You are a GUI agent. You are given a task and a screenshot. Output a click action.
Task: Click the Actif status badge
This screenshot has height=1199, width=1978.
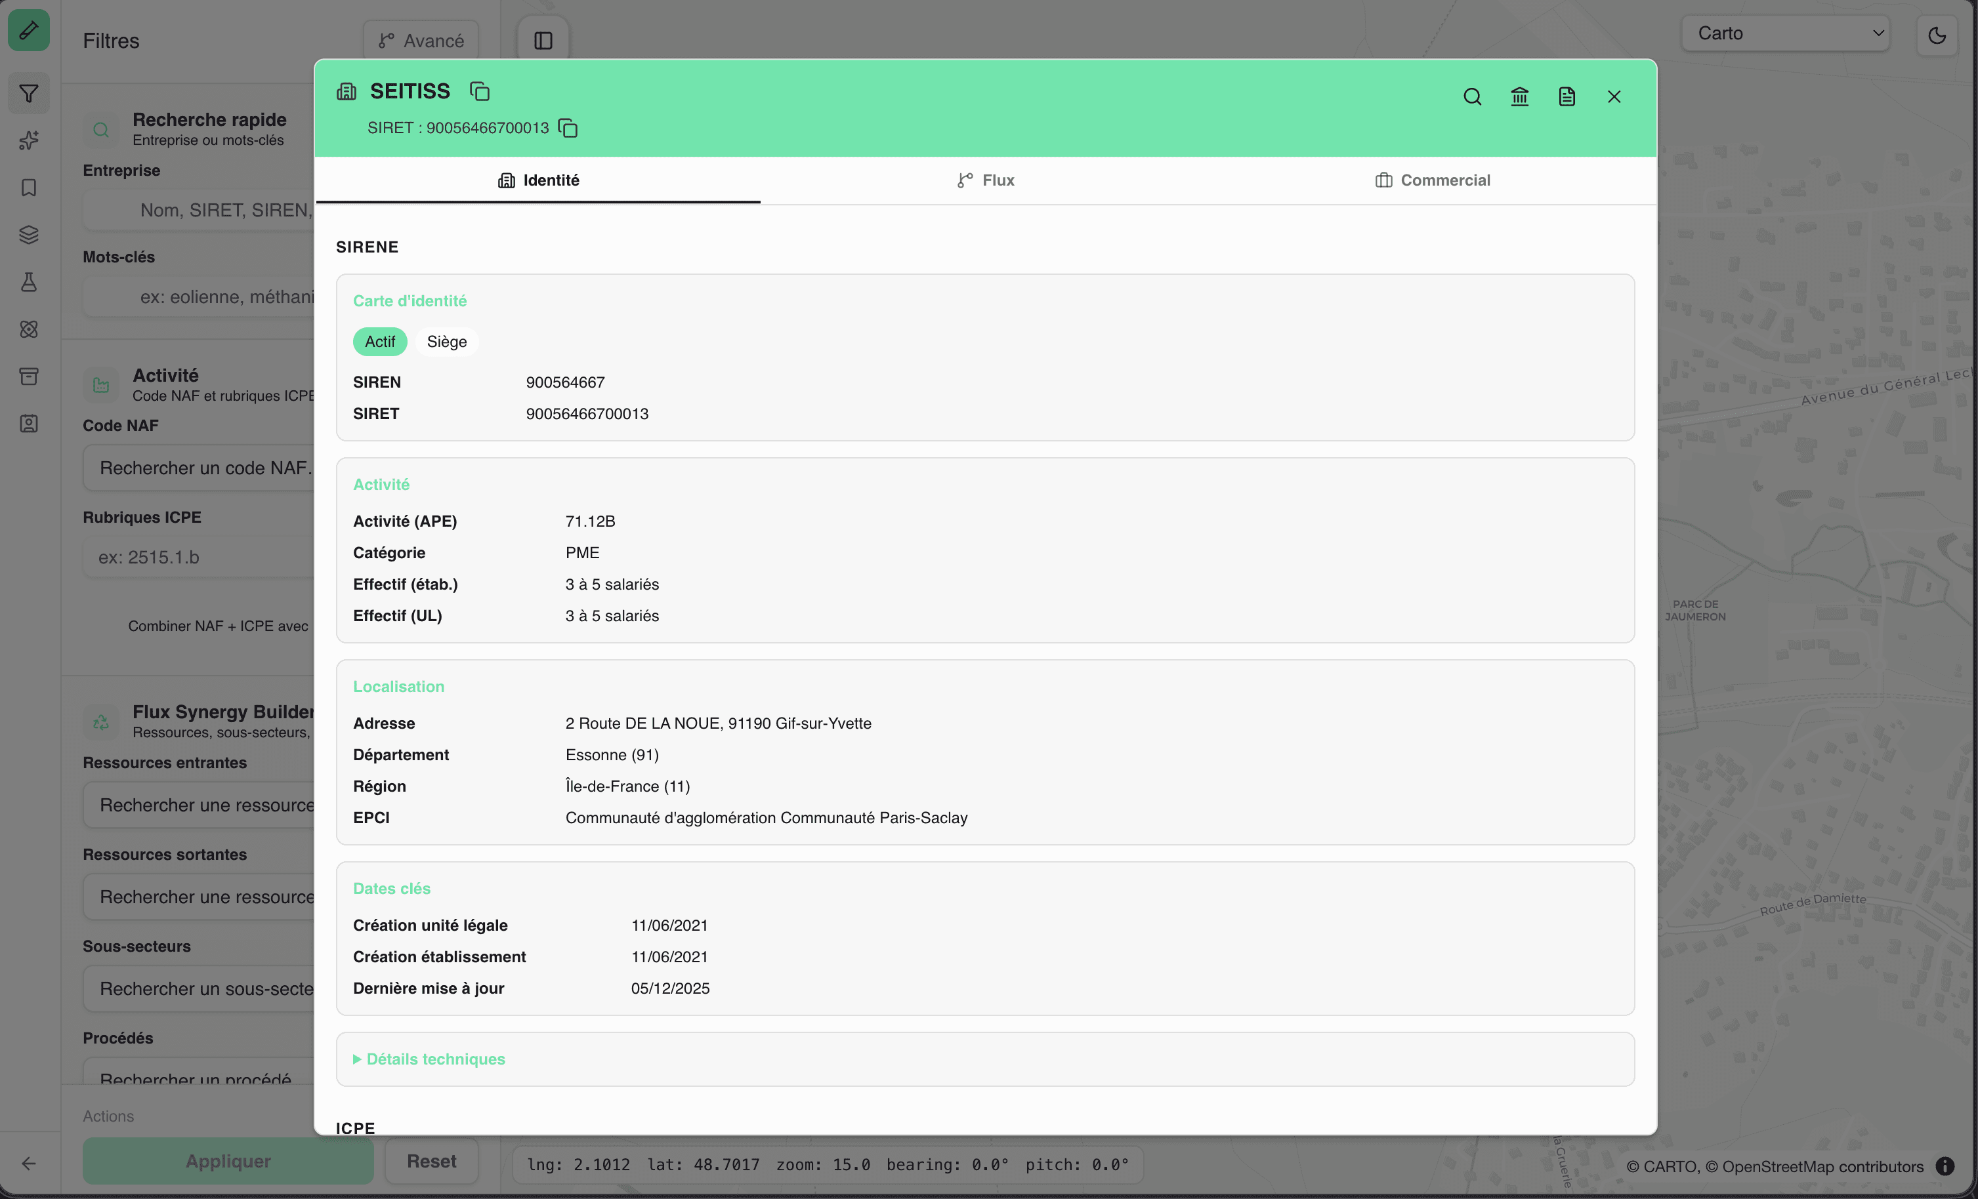[x=380, y=342]
